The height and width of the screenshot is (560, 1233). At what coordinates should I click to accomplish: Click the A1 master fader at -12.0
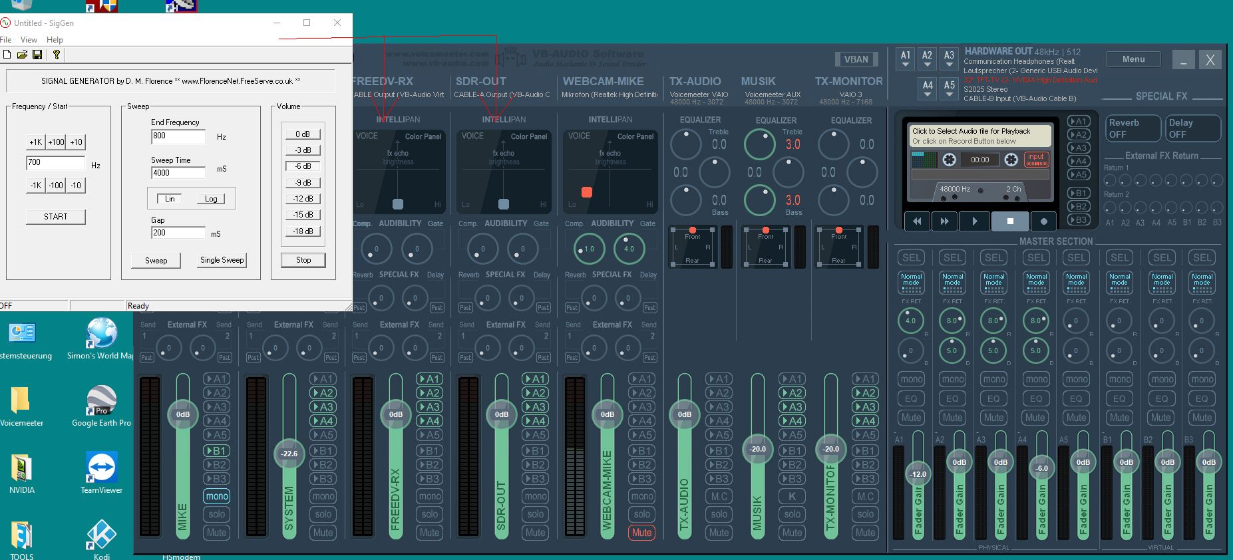pyautogui.click(x=918, y=474)
